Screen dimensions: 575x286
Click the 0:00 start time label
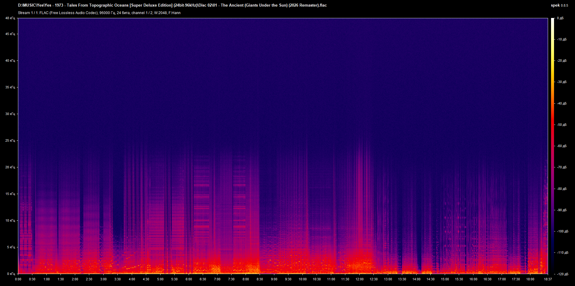pos(18,279)
